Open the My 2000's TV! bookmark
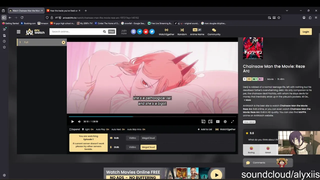This screenshot has height=180, width=320. tap(85, 23)
